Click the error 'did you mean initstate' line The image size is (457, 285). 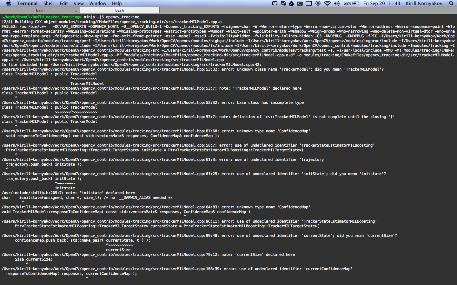pyautogui.click(x=194, y=174)
